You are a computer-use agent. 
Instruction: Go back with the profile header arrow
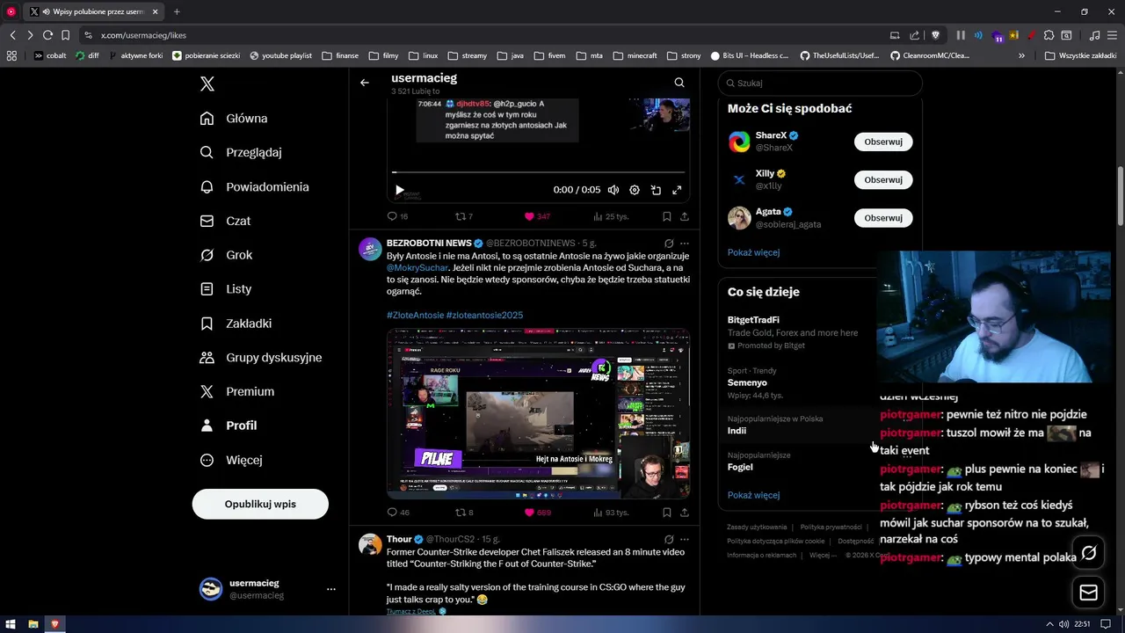coord(365,83)
